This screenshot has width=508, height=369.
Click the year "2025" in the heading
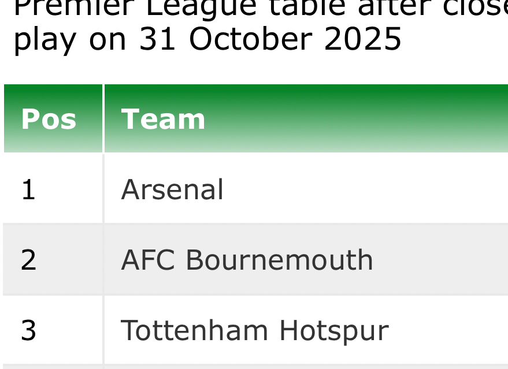362,39
